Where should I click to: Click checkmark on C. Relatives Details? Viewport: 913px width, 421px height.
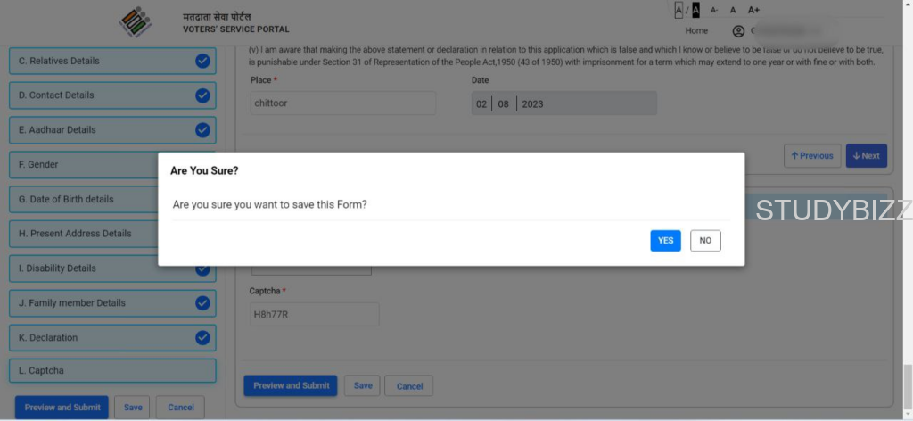click(202, 61)
